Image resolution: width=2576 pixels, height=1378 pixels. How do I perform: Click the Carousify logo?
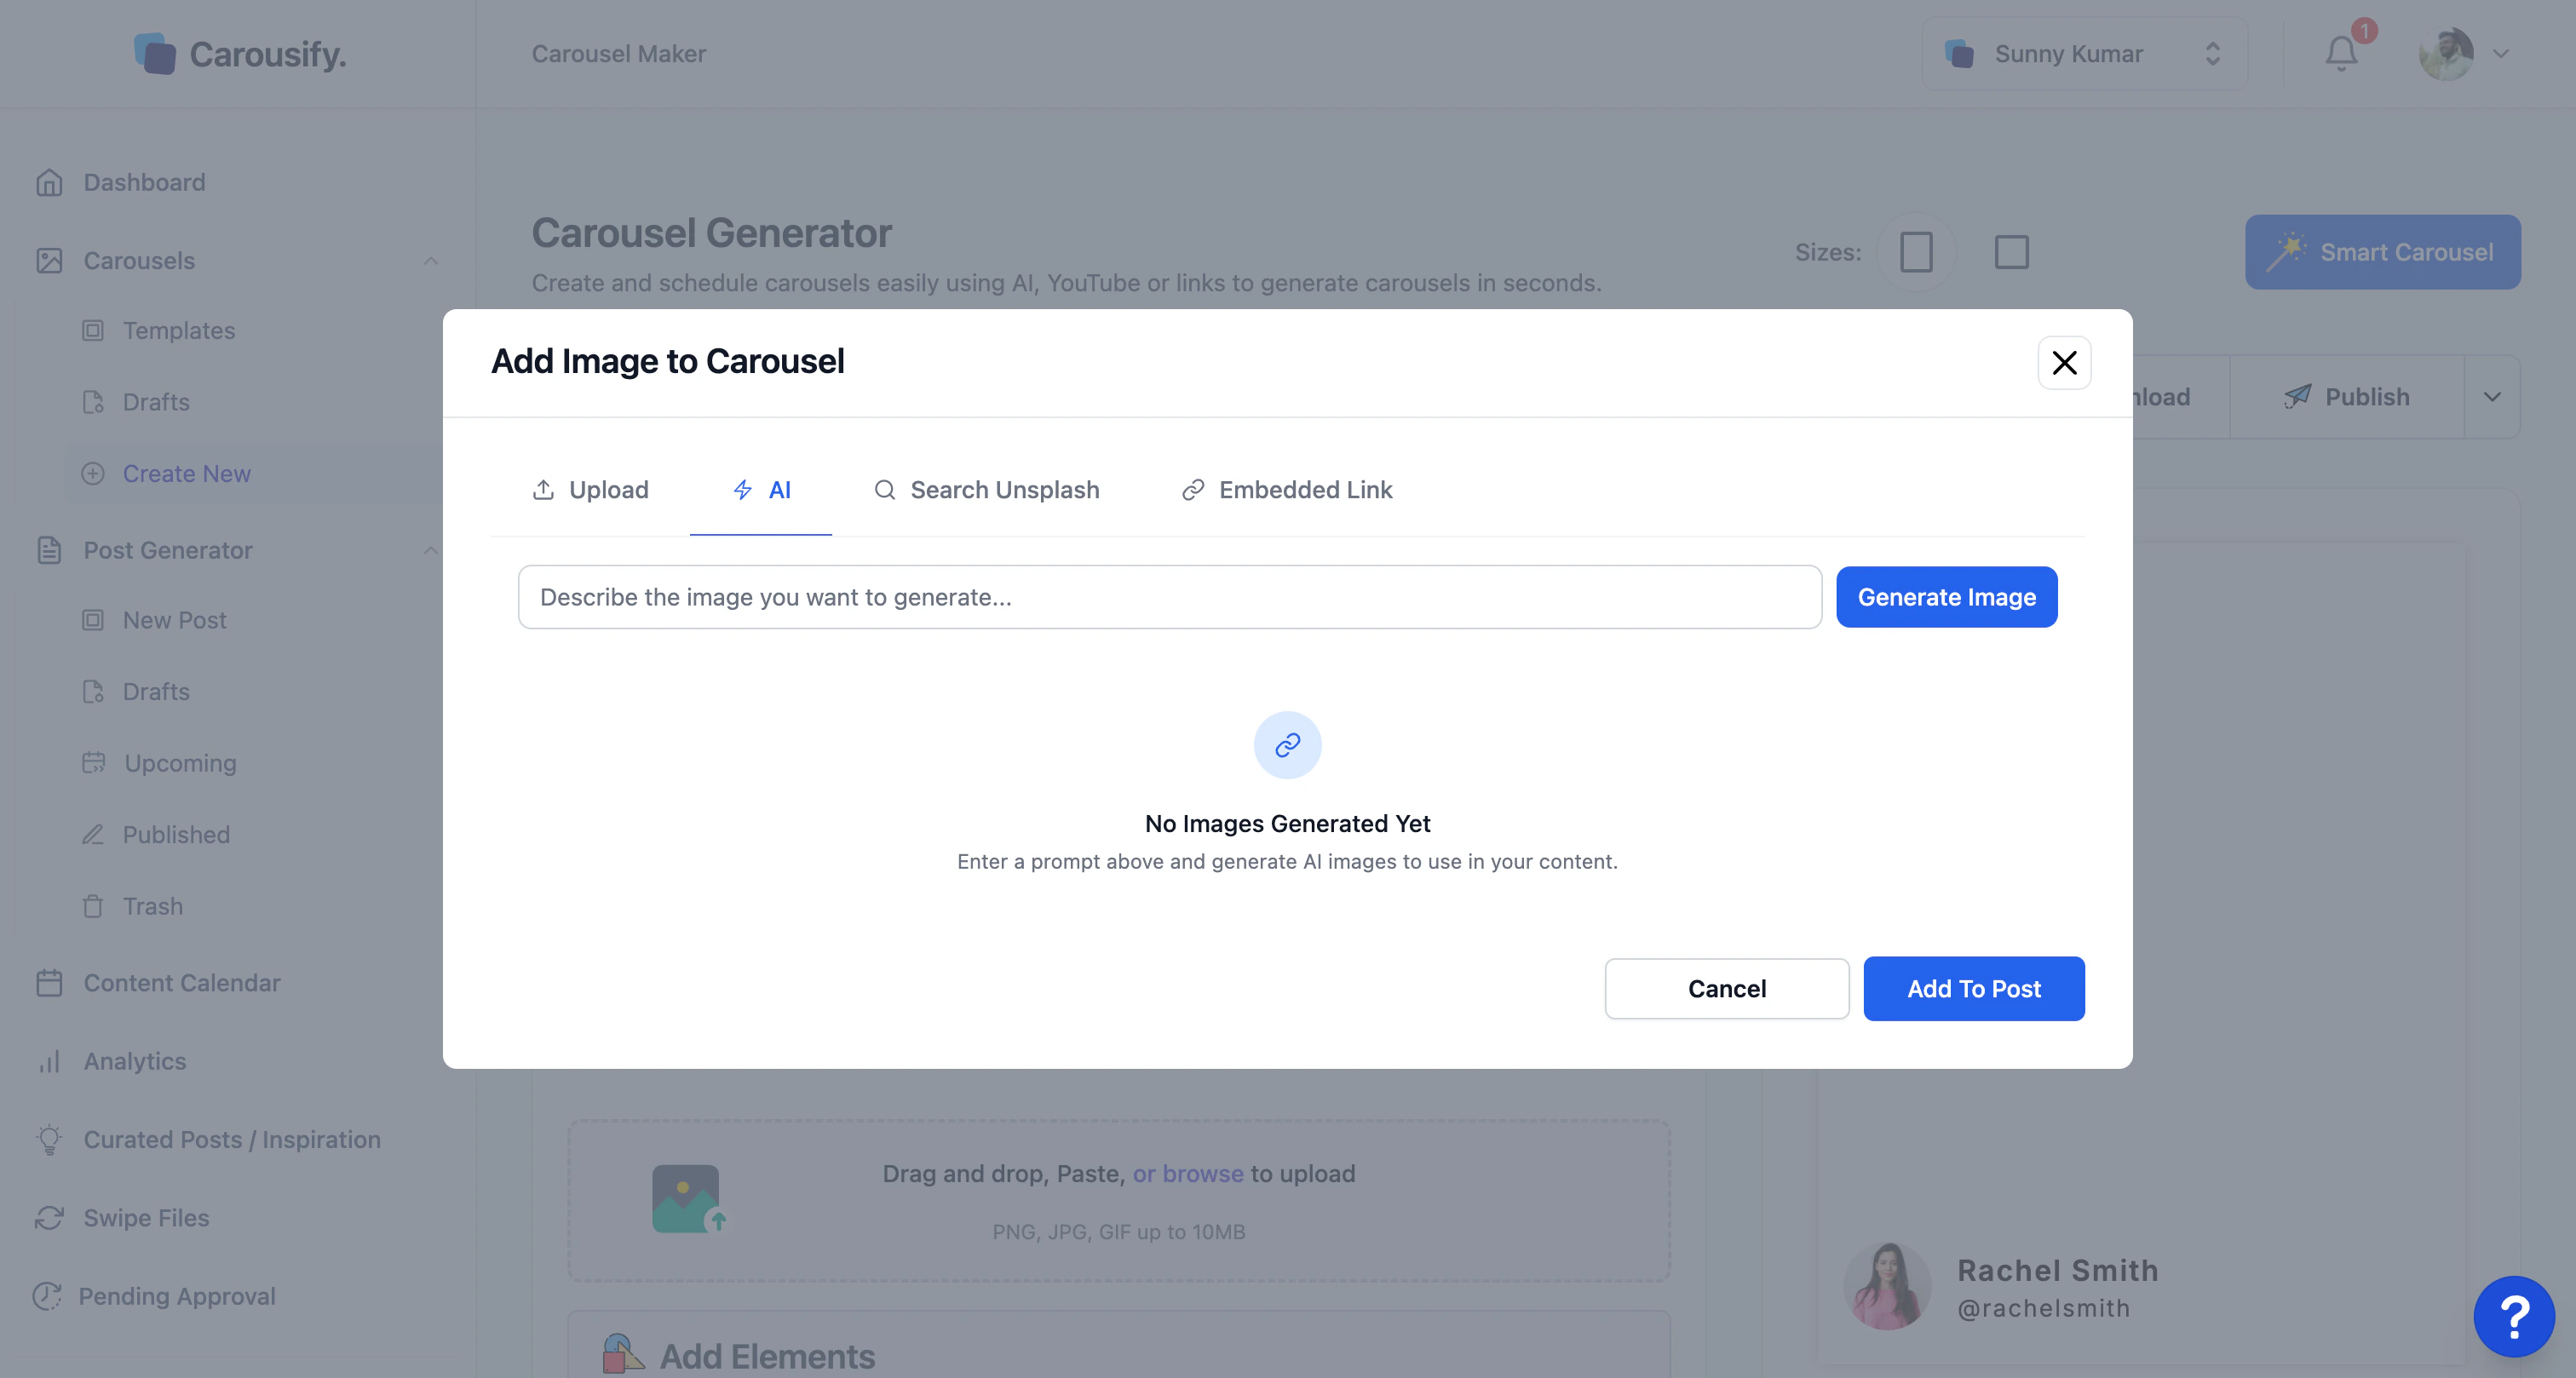240,54
